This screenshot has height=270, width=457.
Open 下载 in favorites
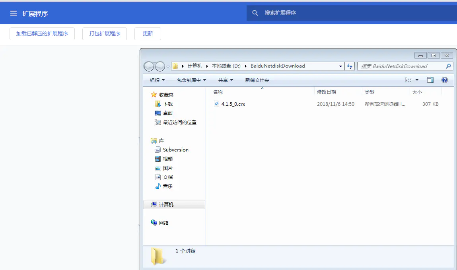click(x=167, y=104)
